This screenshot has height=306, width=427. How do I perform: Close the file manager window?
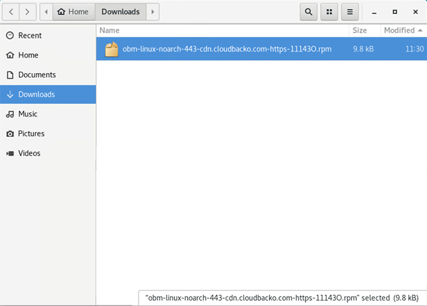[x=416, y=12]
